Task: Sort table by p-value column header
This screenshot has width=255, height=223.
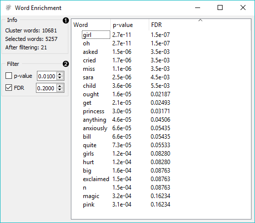Action: (x=130, y=25)
